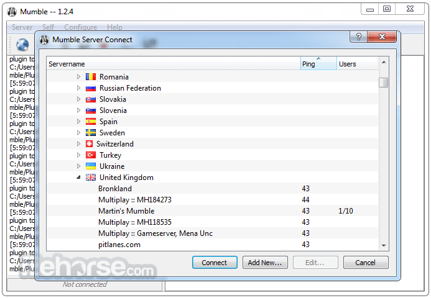
Task: Click the Not connected status text
Action: pos(85,284)
